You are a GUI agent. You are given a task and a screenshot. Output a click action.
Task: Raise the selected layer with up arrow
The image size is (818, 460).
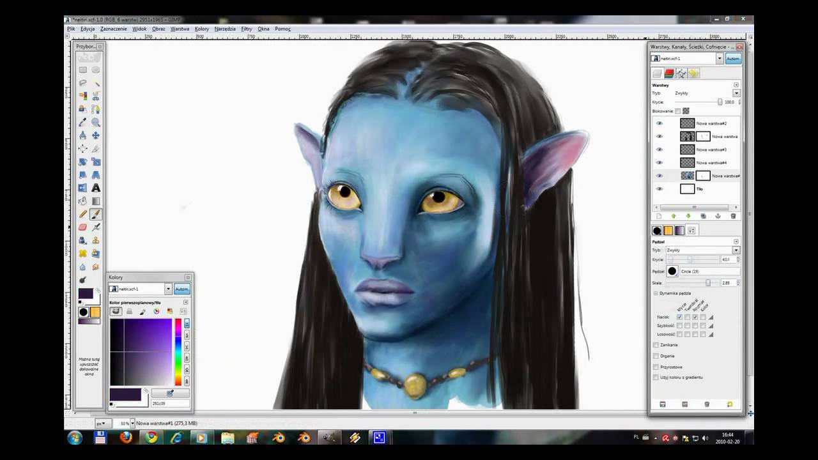(x=673, y=216)
